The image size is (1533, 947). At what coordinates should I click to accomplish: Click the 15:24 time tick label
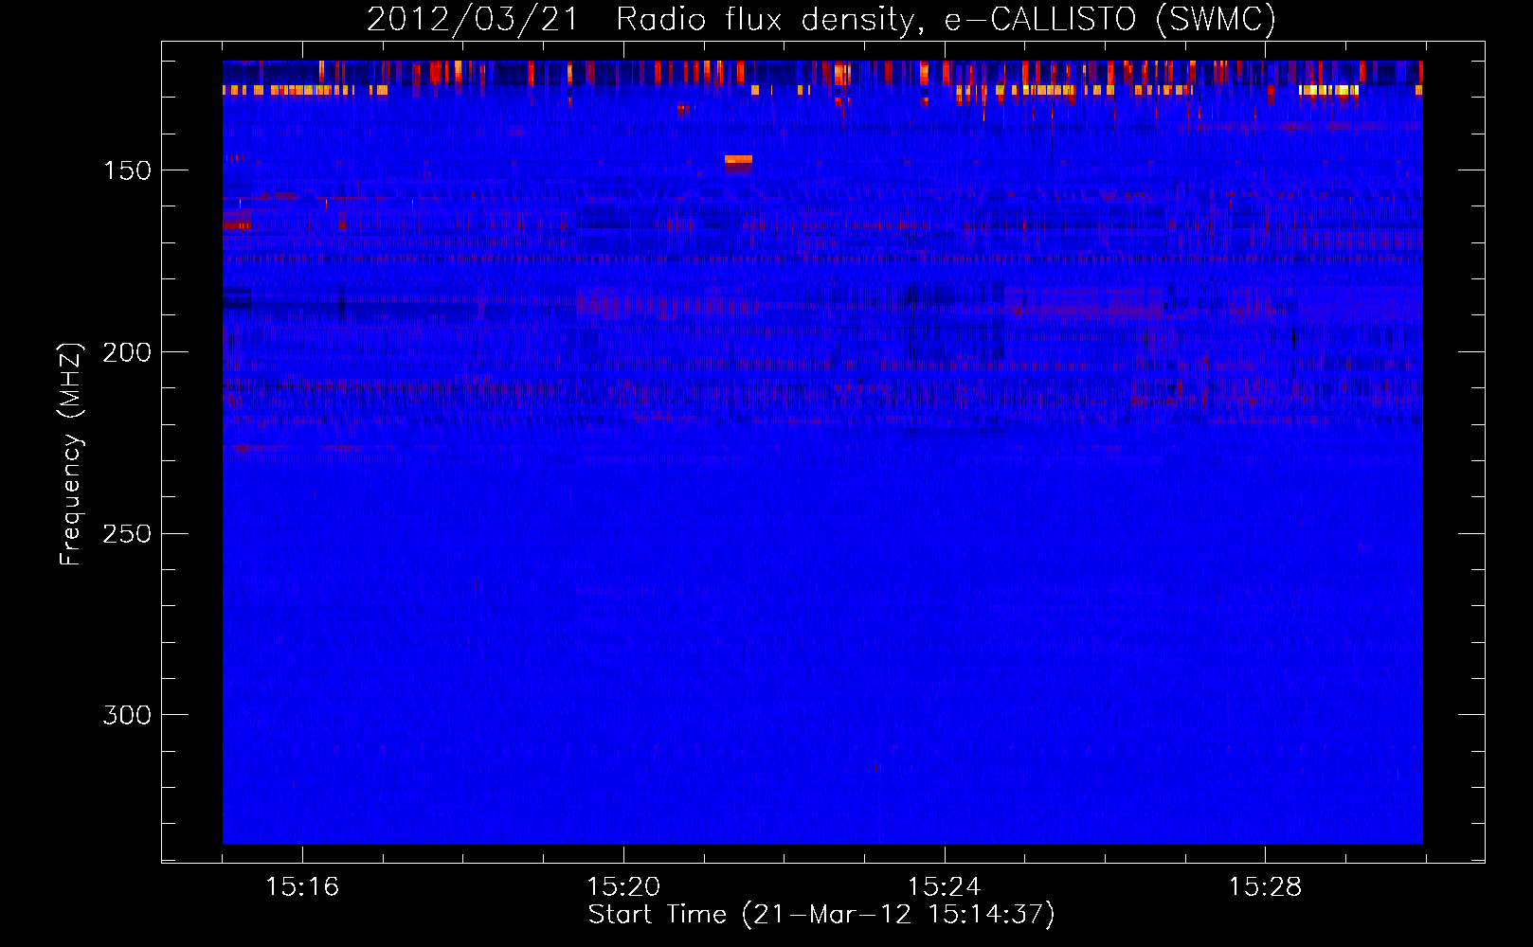click(x=945, y=887)
